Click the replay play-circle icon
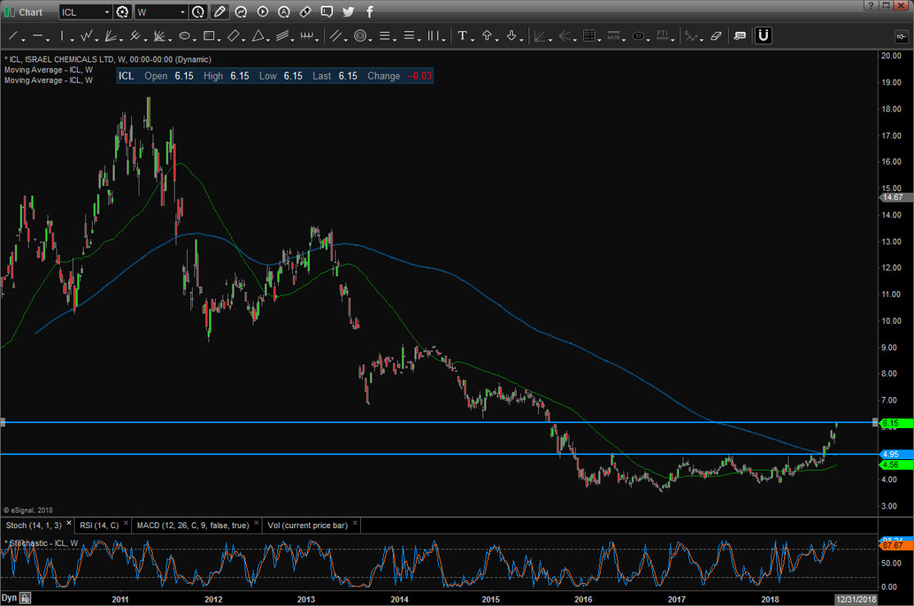Image resolution: width=914 pixels, height=606 pixels. pos(263,11)
